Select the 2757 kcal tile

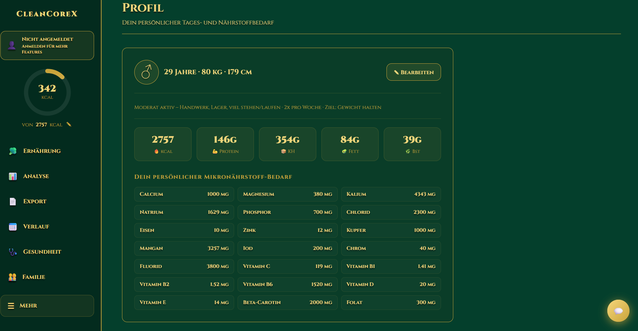pos(163,144)
